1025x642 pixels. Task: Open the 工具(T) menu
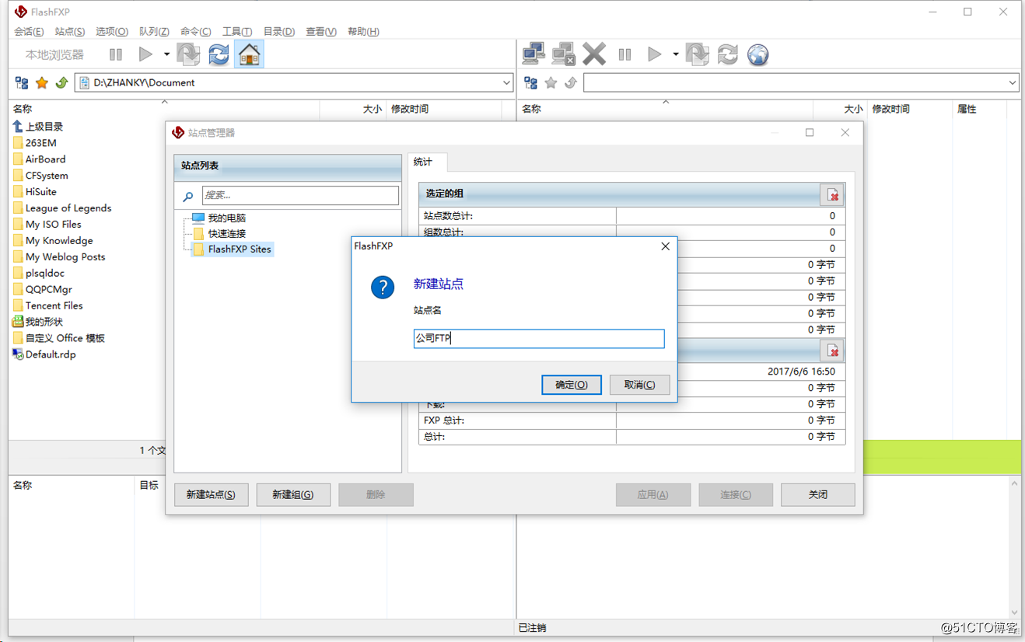[237, 31]
